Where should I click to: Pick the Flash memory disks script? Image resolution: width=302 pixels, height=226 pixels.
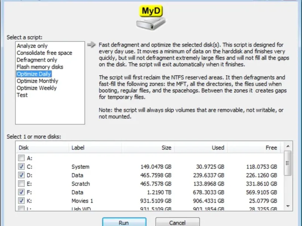[x=40, y=67]
